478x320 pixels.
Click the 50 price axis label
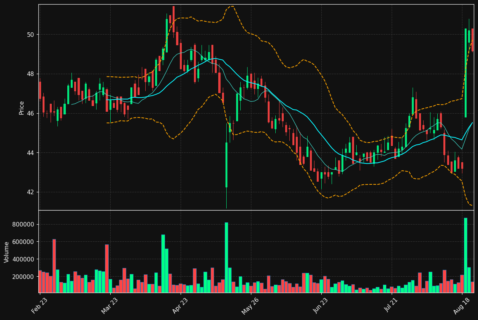click(x=30, y=35)
